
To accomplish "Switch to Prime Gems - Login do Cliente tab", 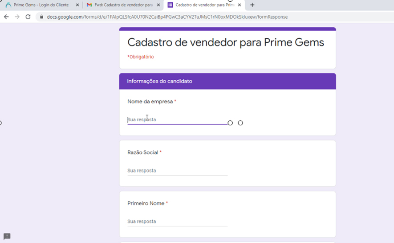I will [41, 5].
